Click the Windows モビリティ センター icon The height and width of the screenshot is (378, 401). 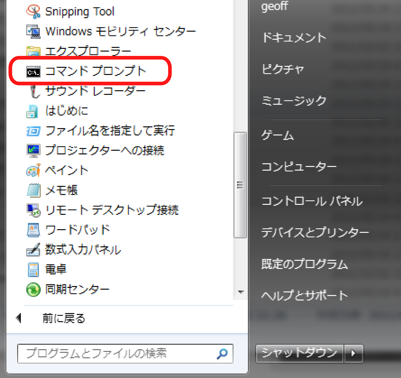33,32
